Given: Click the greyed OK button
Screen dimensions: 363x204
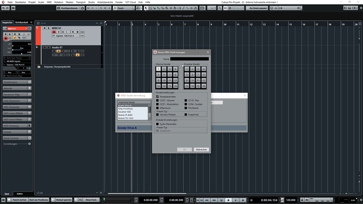Looking at the screenshot, I should pos(184,150).
